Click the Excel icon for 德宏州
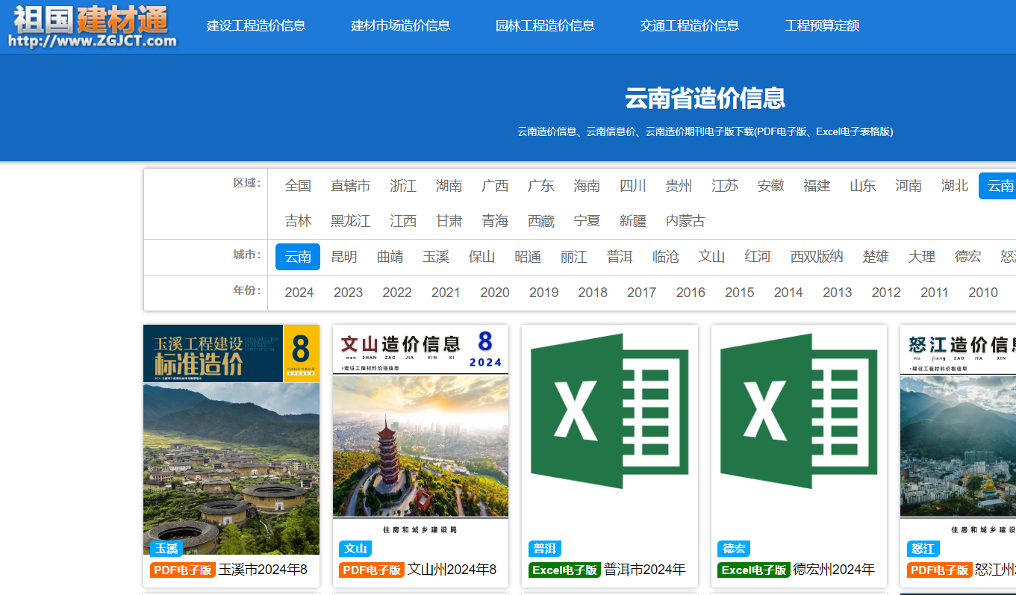The height and width of the screenshot is (595, 1016). tap(799, 411)
